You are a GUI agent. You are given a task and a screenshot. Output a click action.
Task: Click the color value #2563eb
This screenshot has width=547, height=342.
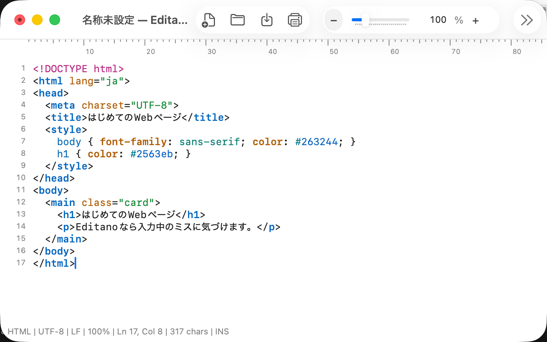pyautogui.click(x=152, y=154)
